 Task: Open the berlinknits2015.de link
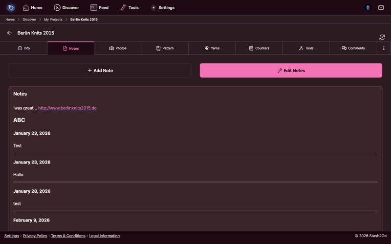[67, 108]
